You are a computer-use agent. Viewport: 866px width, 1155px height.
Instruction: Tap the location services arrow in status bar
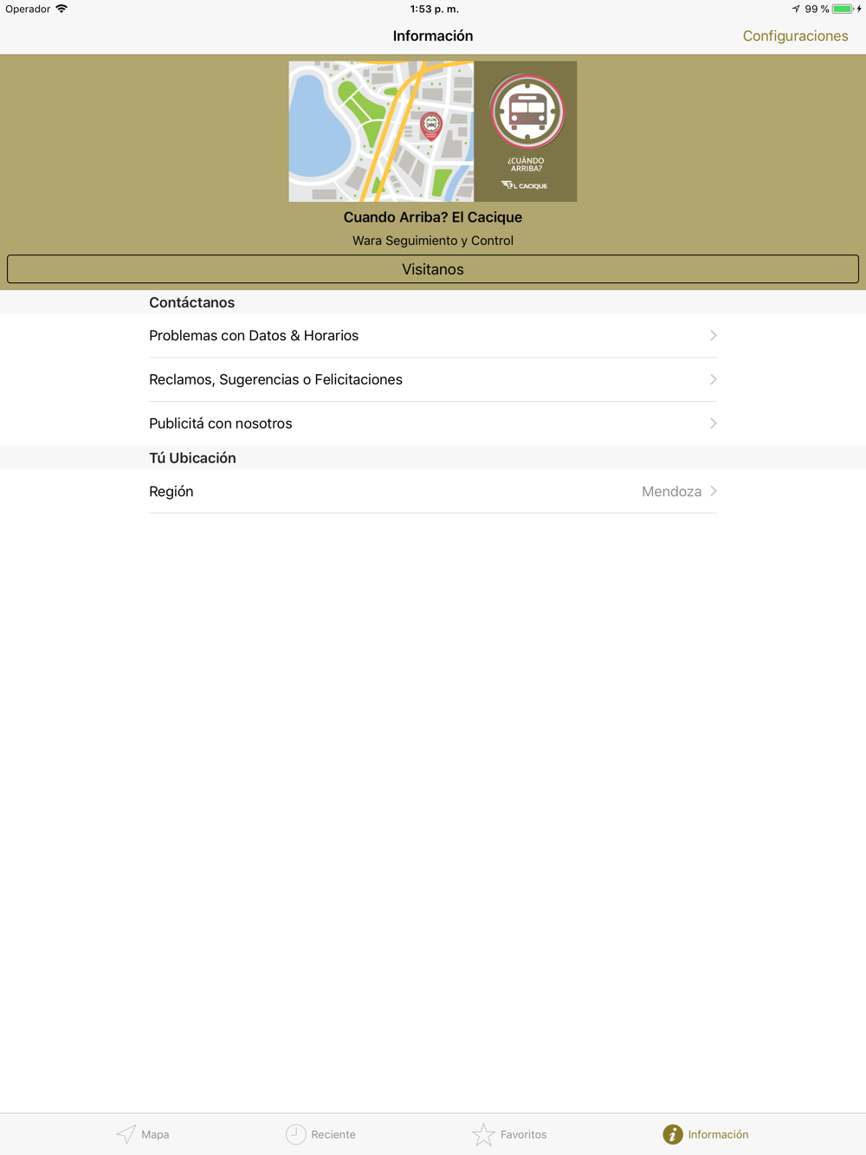click(796, 9)
